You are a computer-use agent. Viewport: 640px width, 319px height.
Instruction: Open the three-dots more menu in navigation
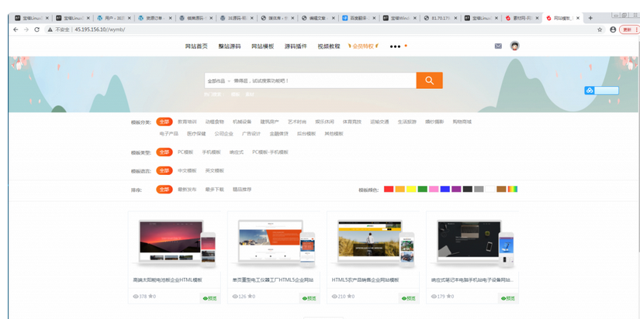(395, 46)
